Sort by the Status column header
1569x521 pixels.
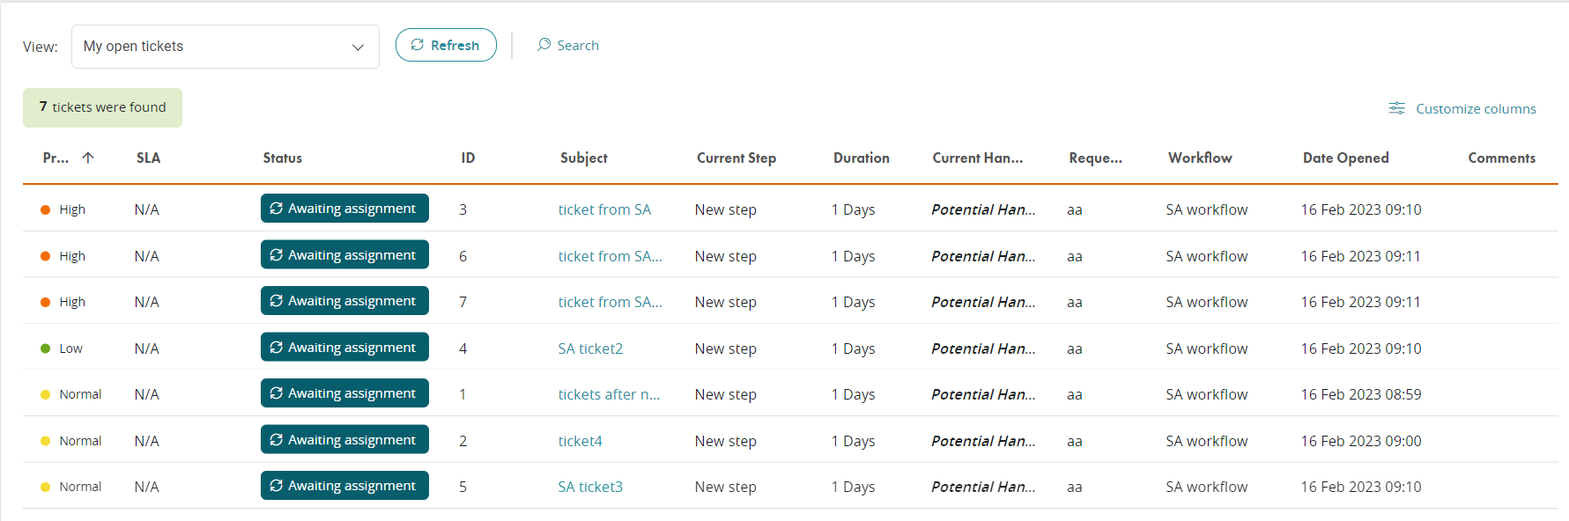282,158
